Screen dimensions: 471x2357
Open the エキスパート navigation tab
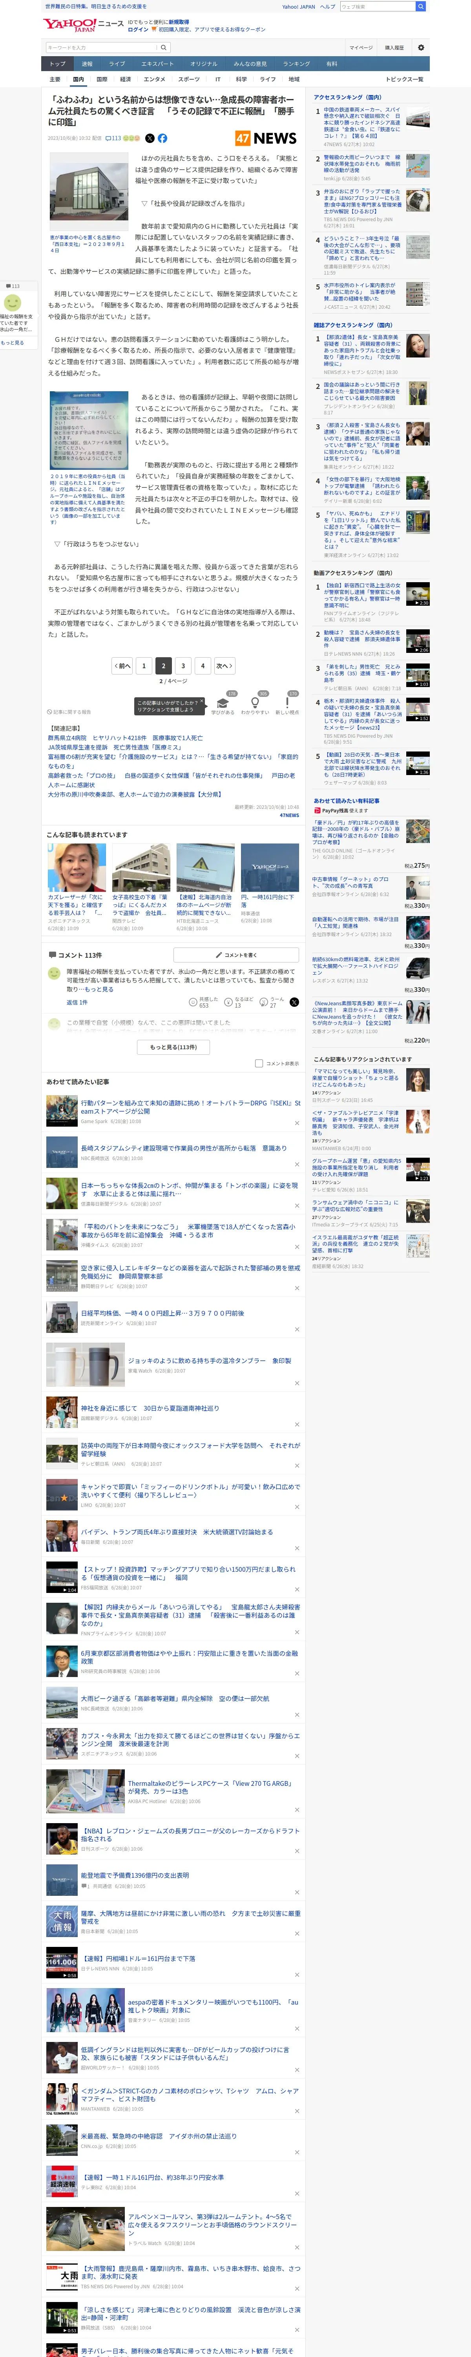[157, 64]
